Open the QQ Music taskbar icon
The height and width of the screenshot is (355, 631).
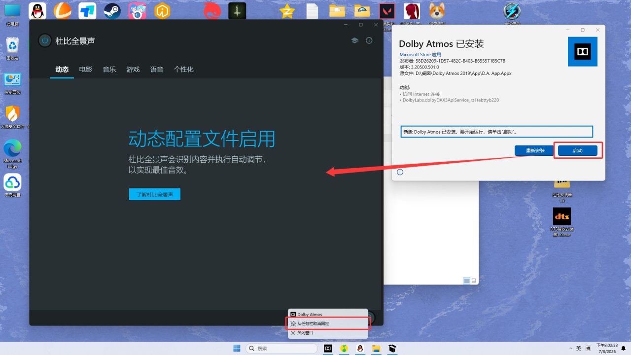pos(344,349)
